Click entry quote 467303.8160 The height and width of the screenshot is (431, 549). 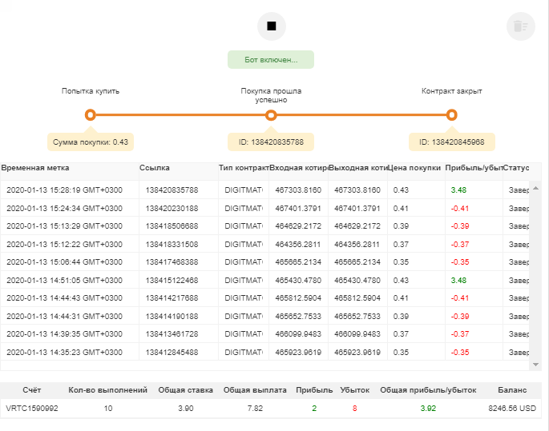(298, 190)
